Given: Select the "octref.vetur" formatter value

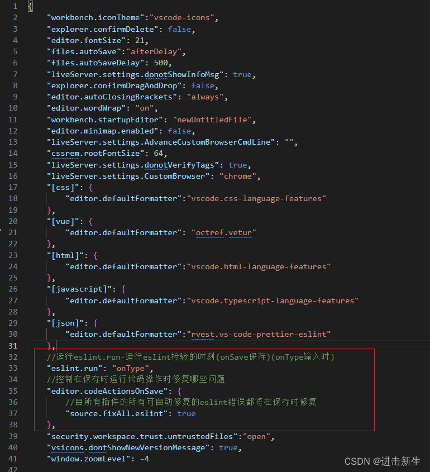Looking at the screenshot, I should (224, 233).
